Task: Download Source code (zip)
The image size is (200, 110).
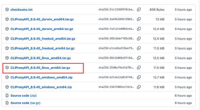Action: [23, 96]
